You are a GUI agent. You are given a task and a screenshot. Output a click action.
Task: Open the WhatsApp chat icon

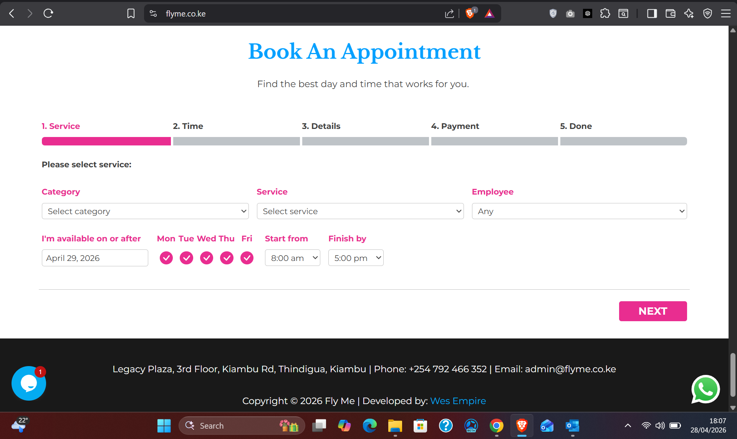point(706,389)
